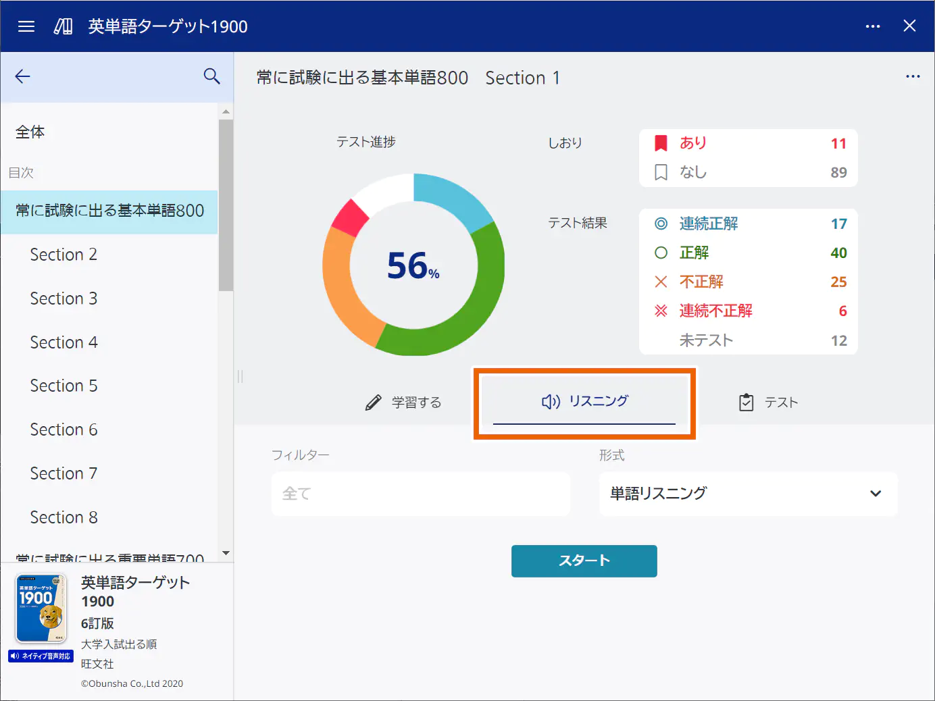Screen dimensions: 935x701
Task: Click the 旺文社 publisher text
Action: click(97, 664)
